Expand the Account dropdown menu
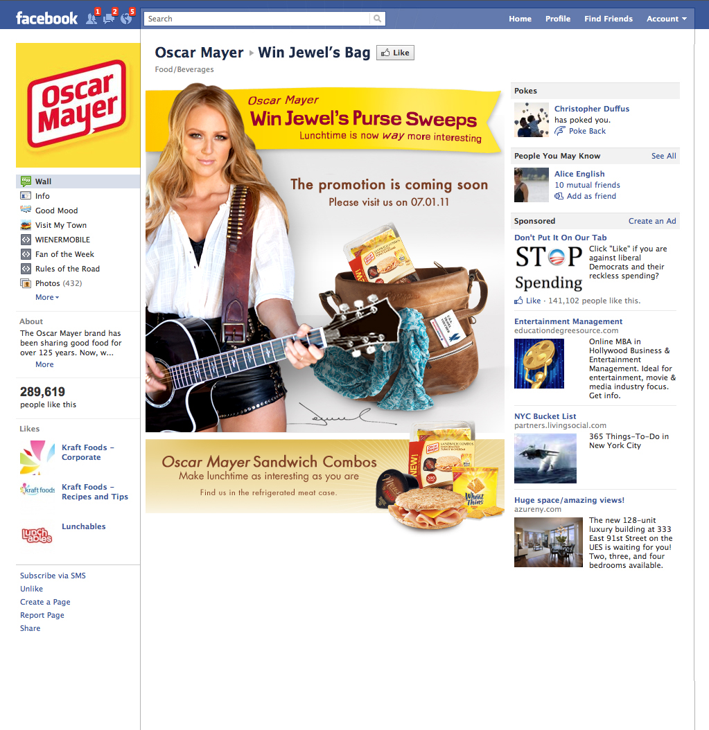The image size is (709, 730). tap(666, 19)
